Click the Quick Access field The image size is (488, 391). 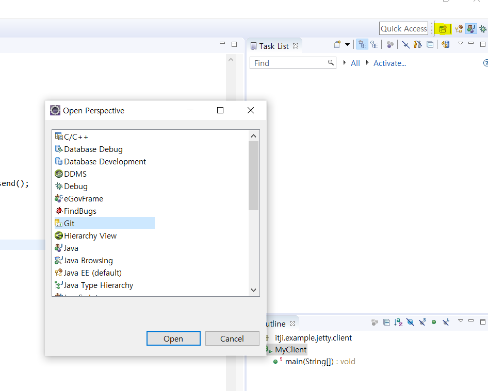coord(404,29)
